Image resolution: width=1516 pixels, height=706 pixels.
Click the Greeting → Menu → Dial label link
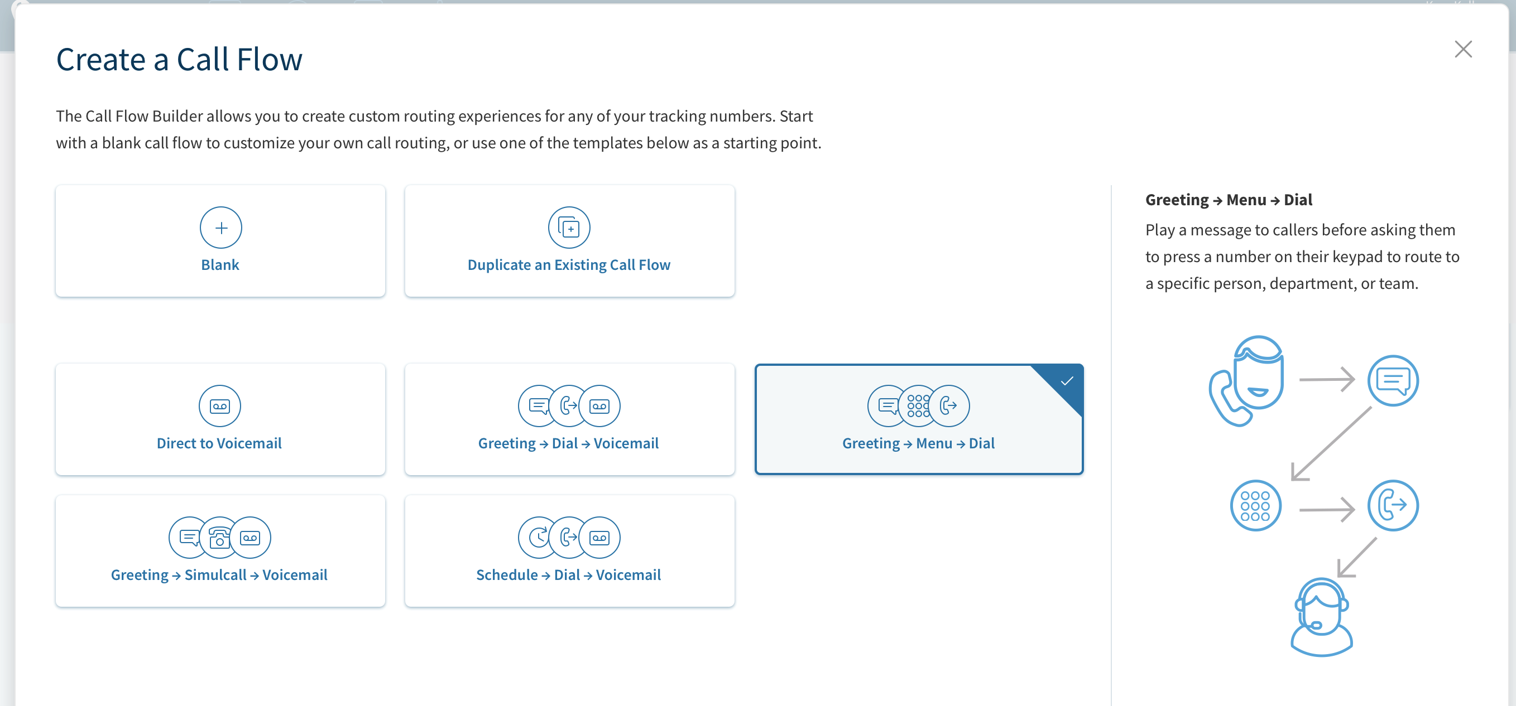click(918, 442)
